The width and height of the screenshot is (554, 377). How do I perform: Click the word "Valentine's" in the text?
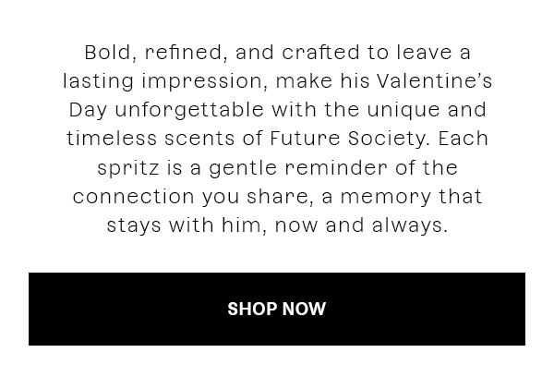point(434,81)
